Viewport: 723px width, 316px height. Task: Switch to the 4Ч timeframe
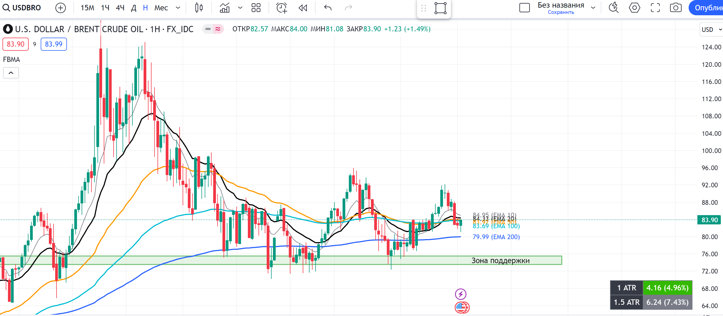pos(120,8)
